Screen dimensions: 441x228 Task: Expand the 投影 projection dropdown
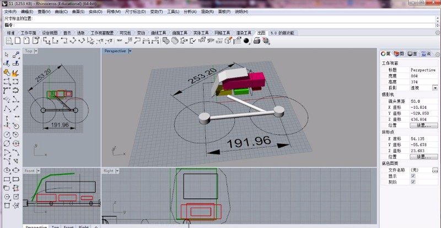pyautogui.click(x=435, y=88)
